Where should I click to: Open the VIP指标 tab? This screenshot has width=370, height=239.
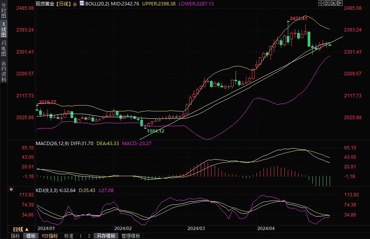(50, 236)
